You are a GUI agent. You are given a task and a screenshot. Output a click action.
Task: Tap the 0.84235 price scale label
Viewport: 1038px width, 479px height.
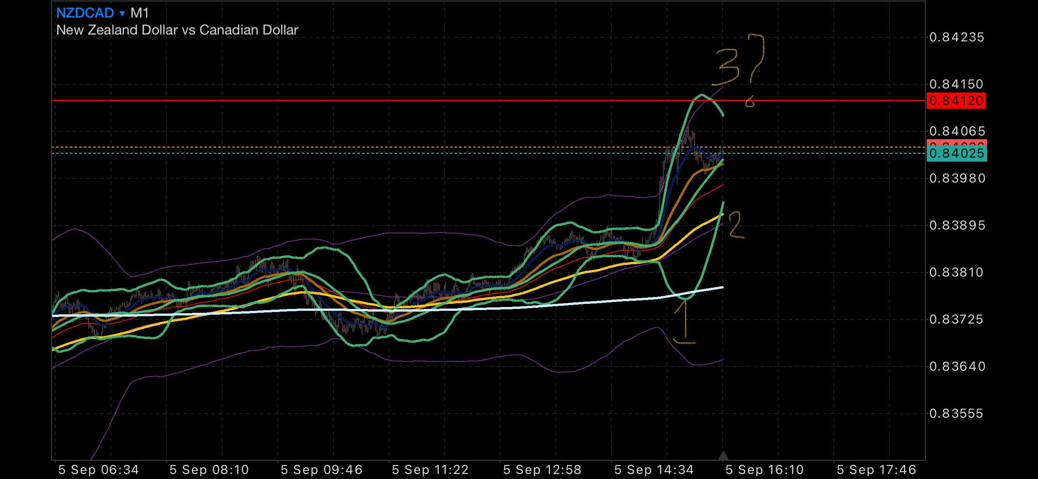tap(956, 37)
